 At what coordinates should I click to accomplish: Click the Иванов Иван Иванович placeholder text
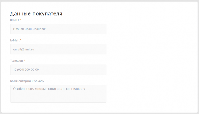pyautogui.click(x=30, y=29)
